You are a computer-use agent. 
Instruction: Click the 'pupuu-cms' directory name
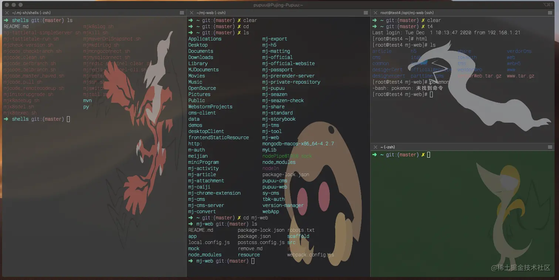tap(275, 181)
